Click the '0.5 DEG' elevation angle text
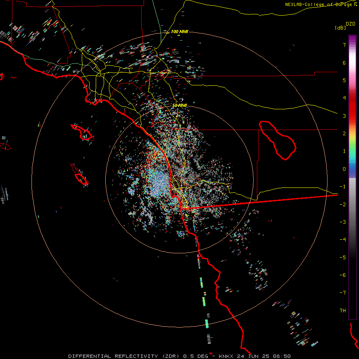Image resolution: width=359 pixels, height=359 pixels. click(196, 356)
